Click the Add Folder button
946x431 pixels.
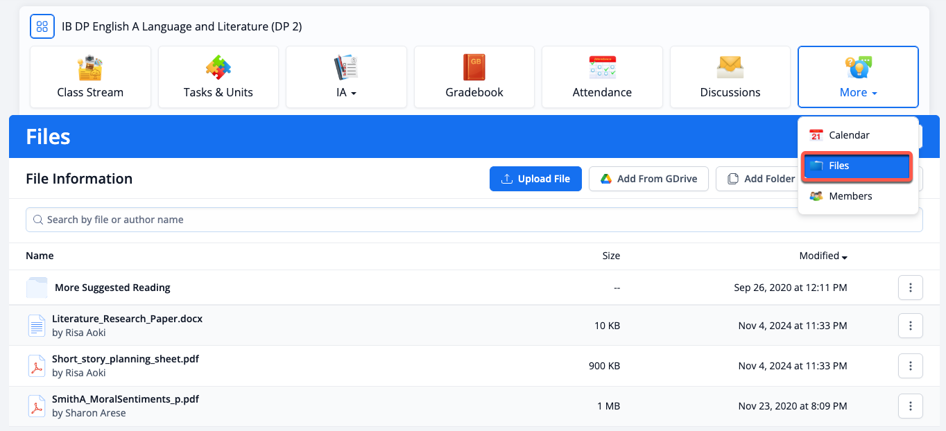[x=762, y=179]
